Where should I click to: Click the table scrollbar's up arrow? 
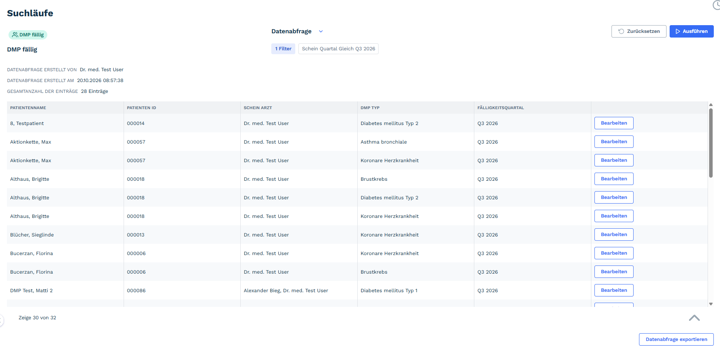click(x=711, y=104)
